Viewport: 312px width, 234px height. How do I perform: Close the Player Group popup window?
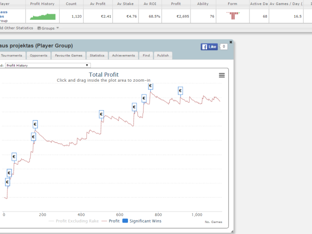click(x=231, y=42)
